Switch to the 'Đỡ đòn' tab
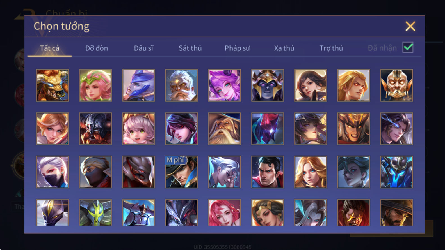Image resolution: width=445 pixels, height=250 pixels. [97, 48]
